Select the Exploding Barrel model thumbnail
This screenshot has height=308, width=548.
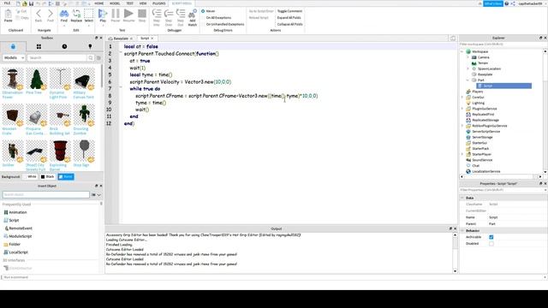point(60,151)
